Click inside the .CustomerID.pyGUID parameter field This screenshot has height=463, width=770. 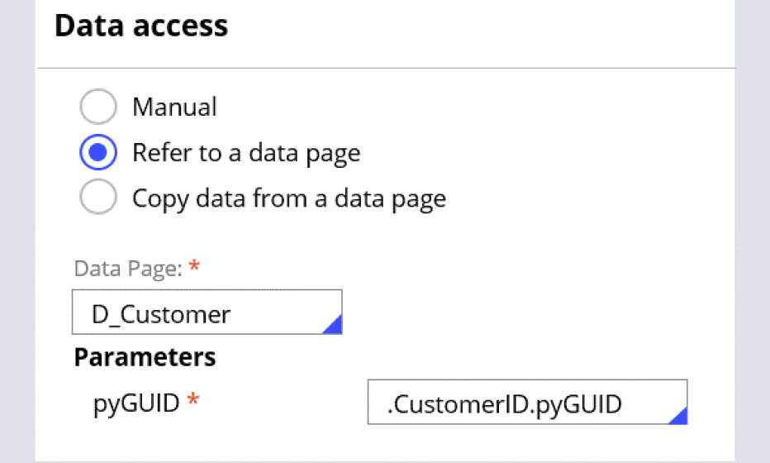(x=527, y=402)
